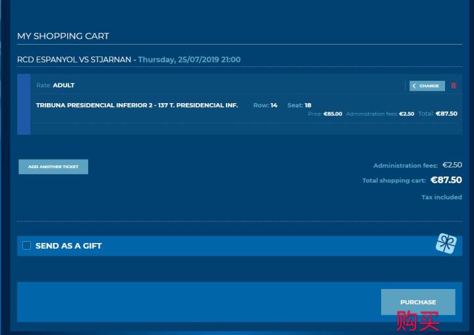
Task: Click the Send as a Gift label
Action: point(68,246)
